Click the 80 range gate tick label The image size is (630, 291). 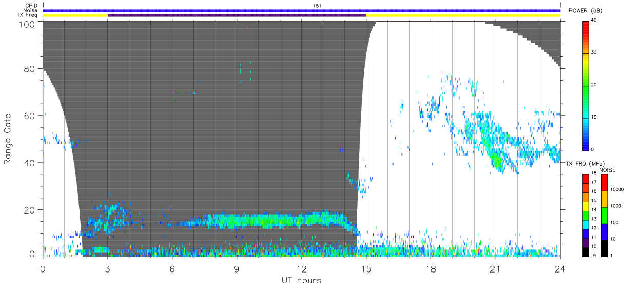[30, 69]
